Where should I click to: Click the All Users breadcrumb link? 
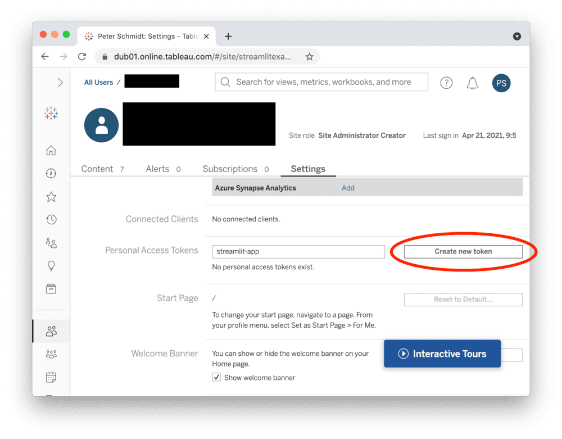[98, 83]
